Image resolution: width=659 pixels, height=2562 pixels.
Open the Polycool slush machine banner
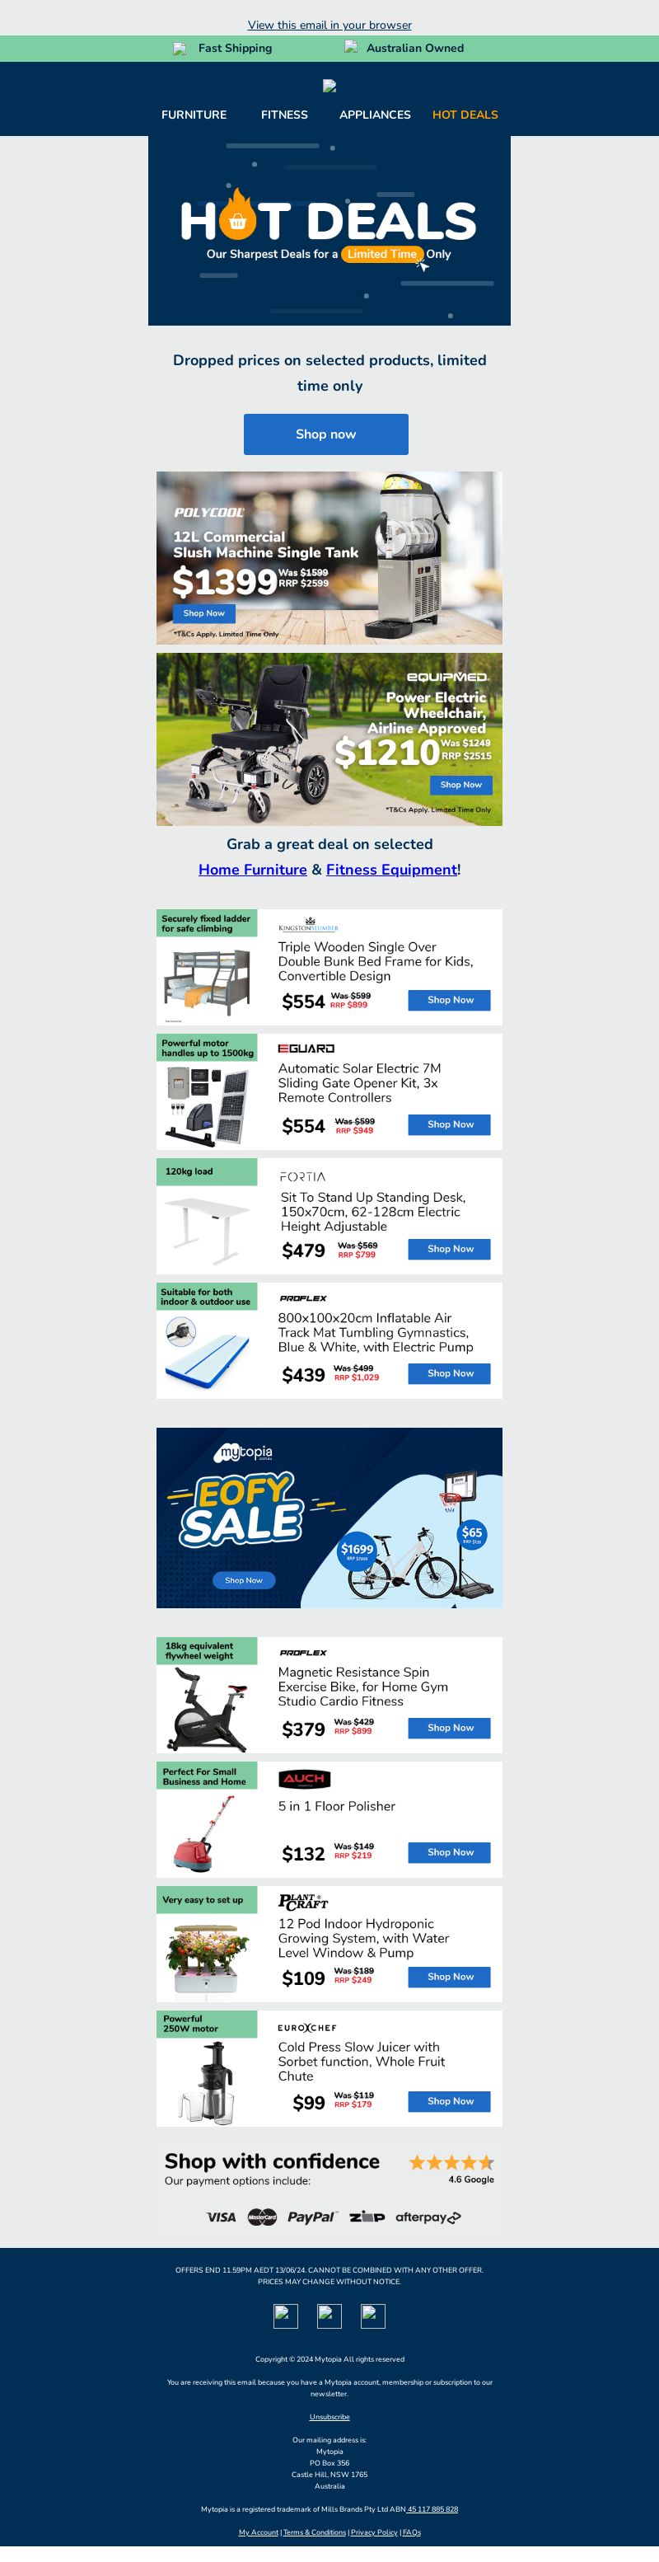pyautogui.click(x=329, y=558)
